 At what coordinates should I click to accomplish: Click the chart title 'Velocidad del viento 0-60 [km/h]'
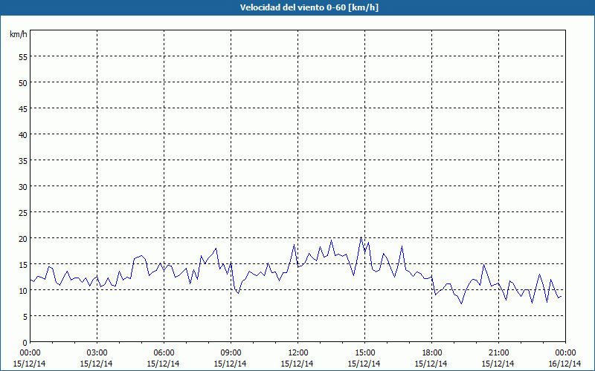coord(309,7)
